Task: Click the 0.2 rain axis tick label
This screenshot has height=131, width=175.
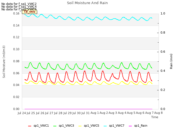Action: (x=163, y=90)
